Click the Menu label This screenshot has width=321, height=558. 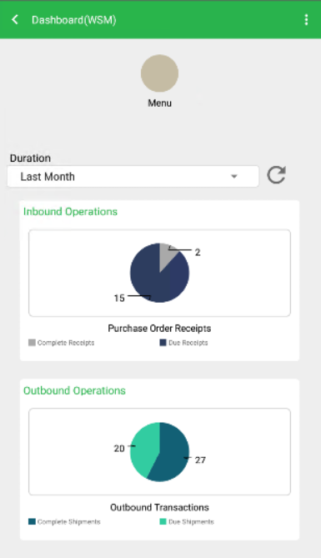tap(159, 103)
